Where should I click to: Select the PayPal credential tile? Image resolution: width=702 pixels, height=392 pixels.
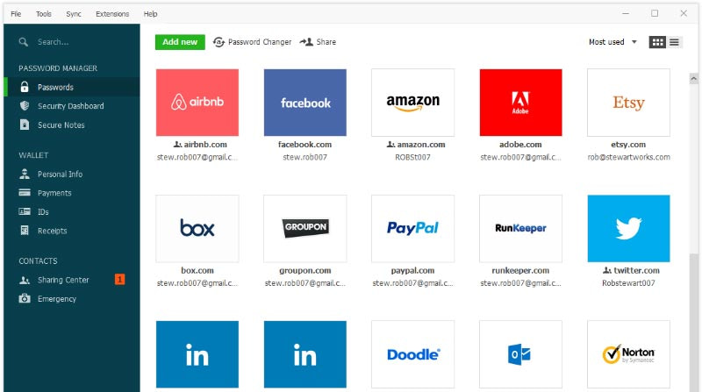[x=412, y=228]
